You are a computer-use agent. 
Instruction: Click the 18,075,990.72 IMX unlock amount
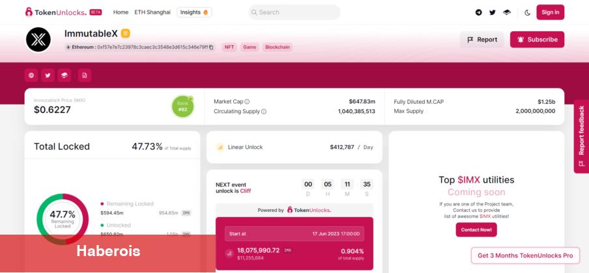point(259,250)
